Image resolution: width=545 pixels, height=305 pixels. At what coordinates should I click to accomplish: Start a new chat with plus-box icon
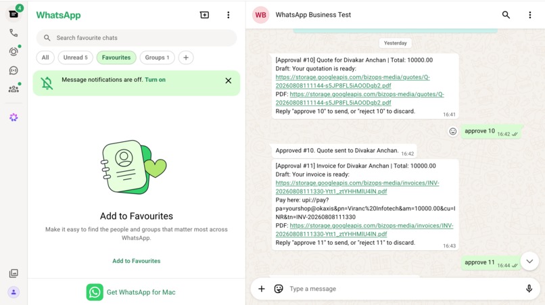coord(204,15)
